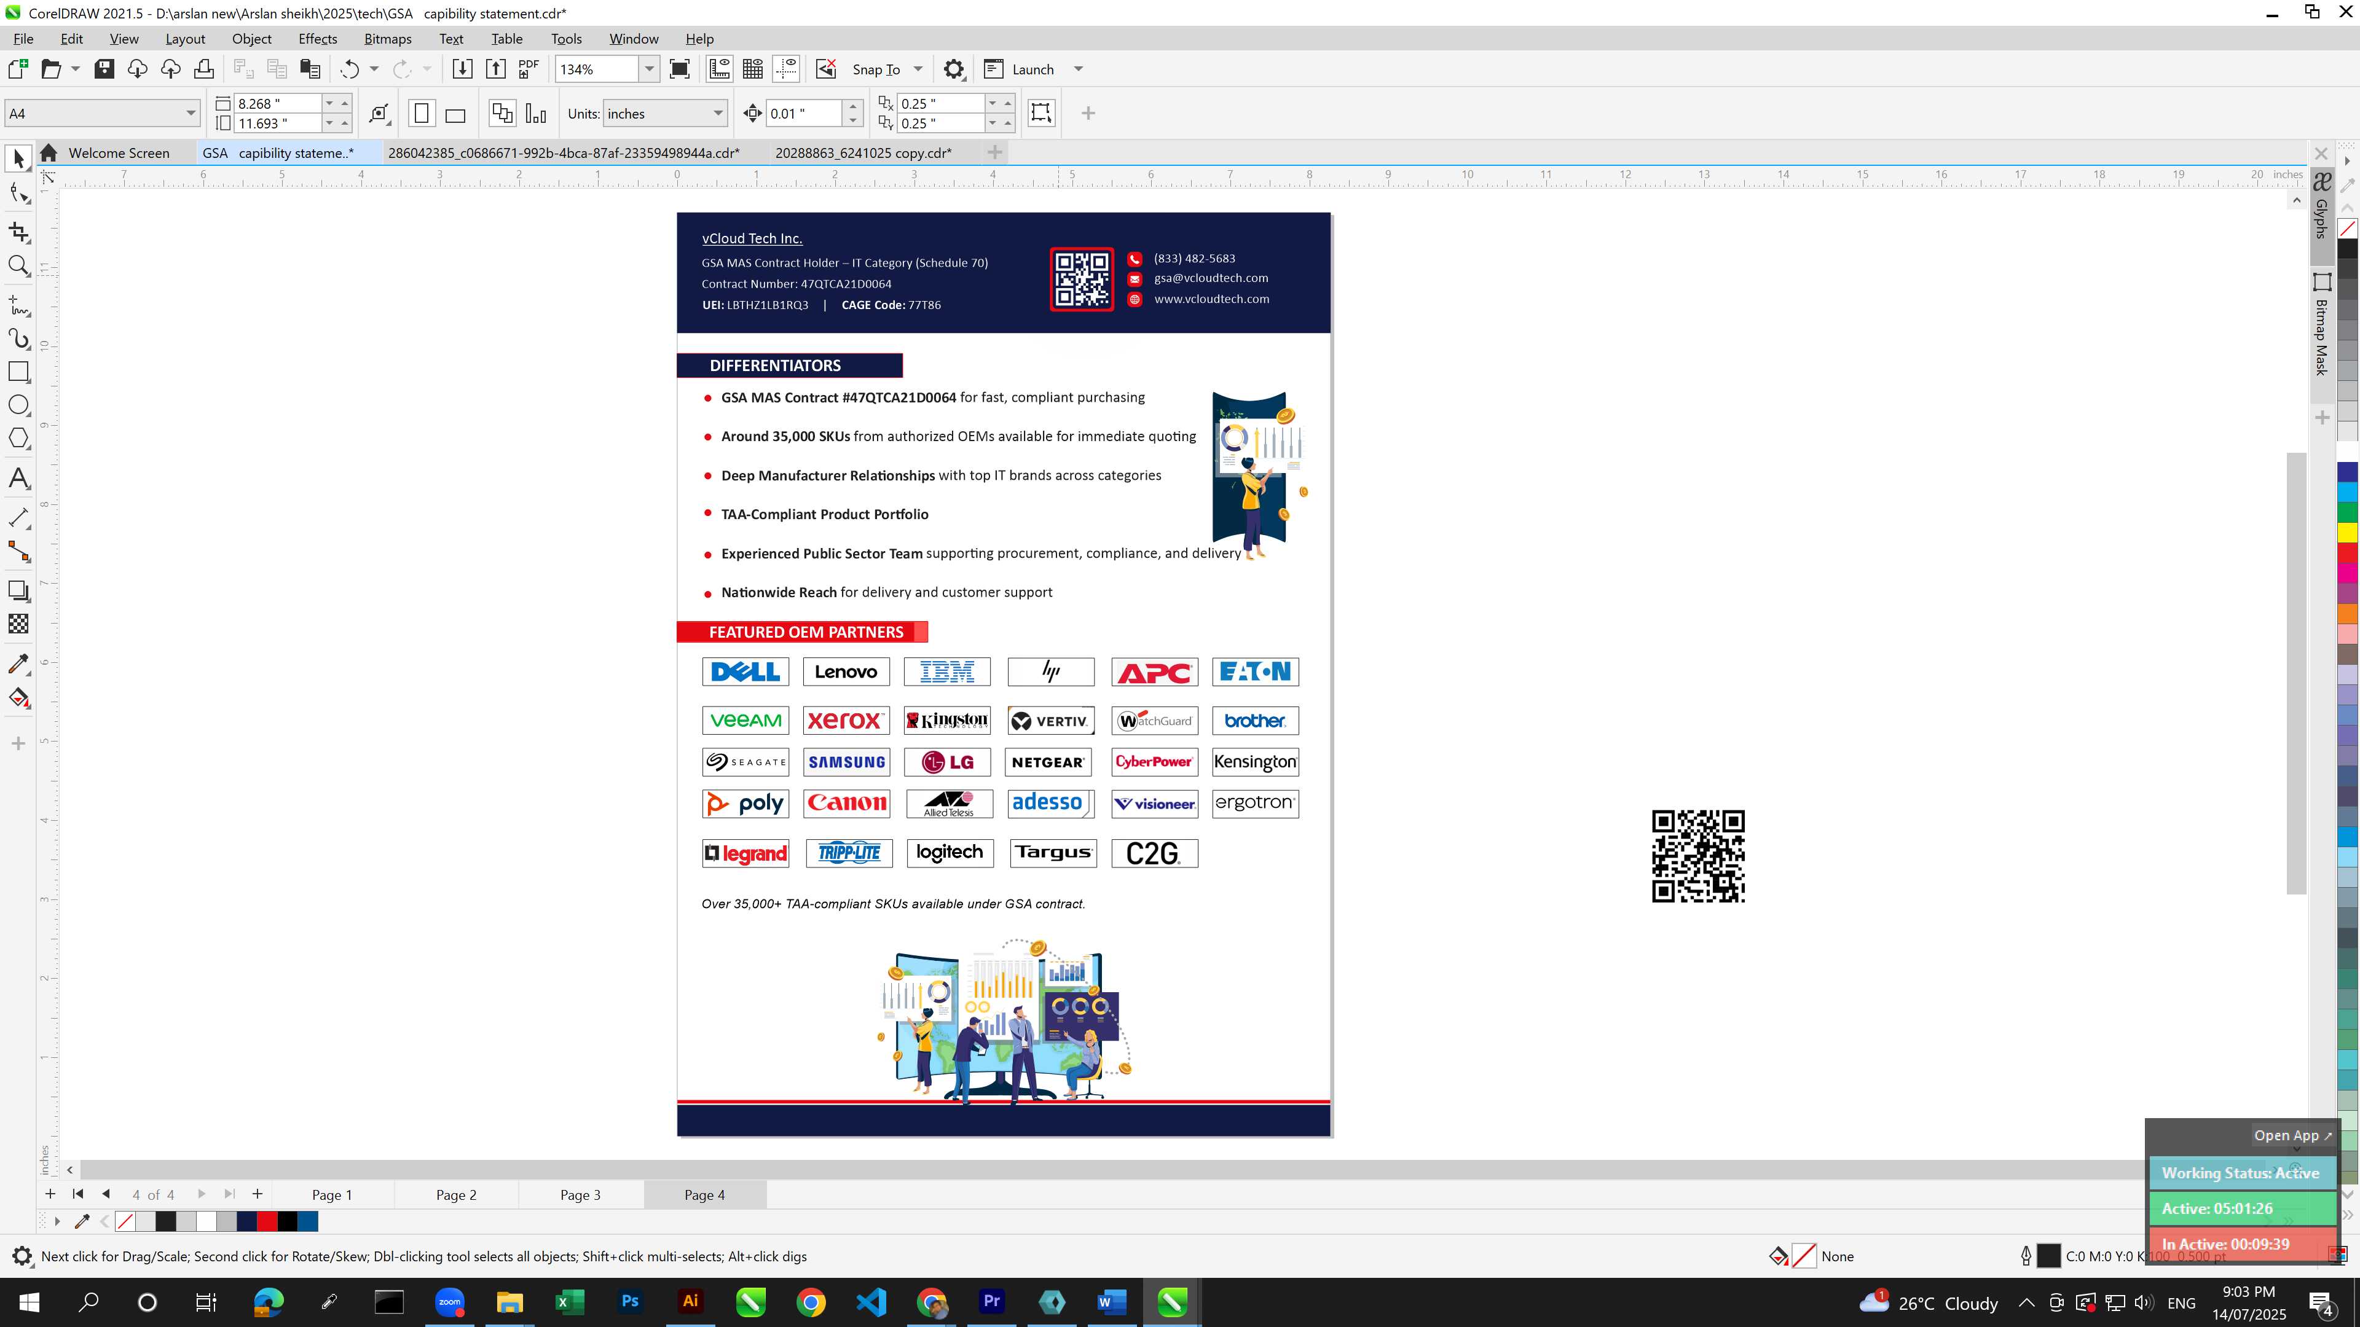Viewport: 2360px width, 1327px height.
Task: Toggle Show rulers
Action: pyautogui.click(x=719, y=69)
